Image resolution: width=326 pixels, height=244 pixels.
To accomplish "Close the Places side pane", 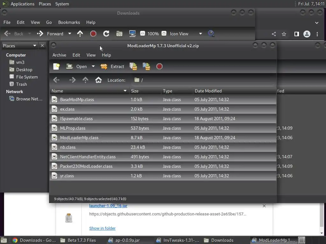I will [x=42, y=45].
